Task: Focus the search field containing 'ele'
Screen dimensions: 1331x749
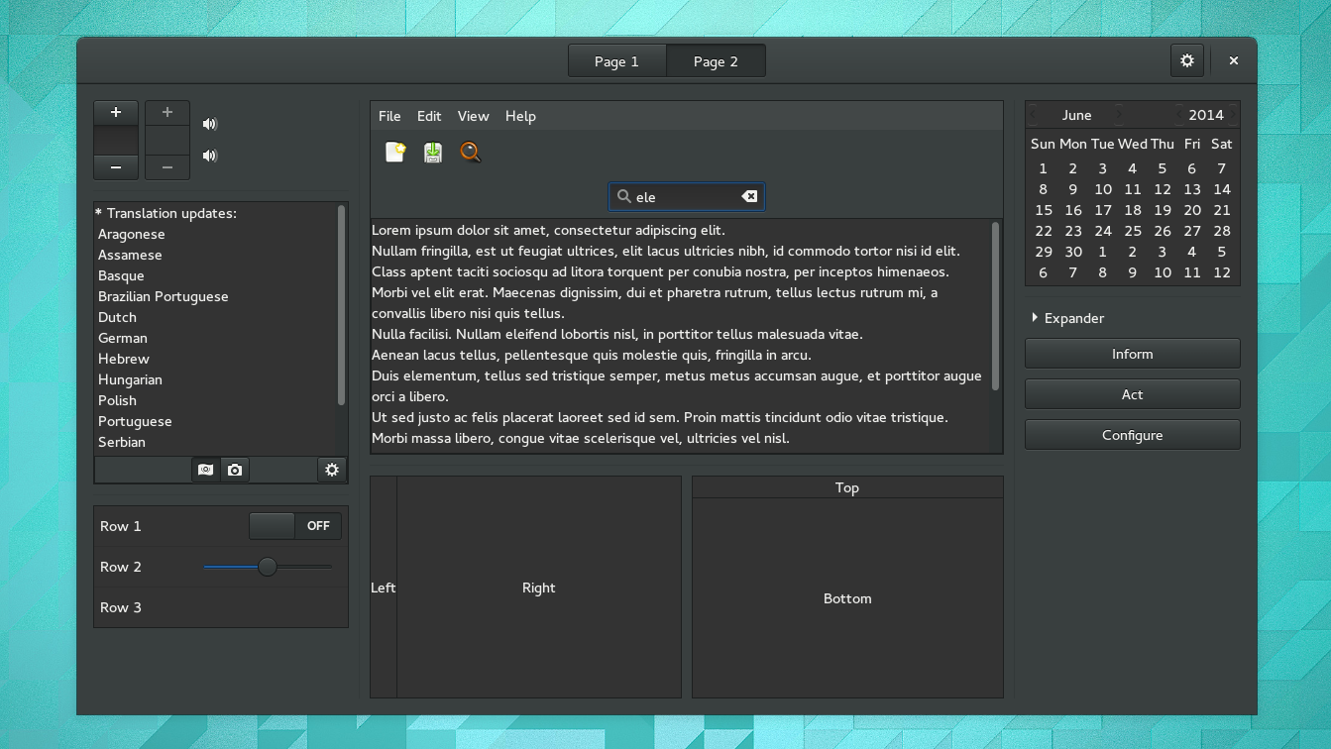Action: coord(687,196)
